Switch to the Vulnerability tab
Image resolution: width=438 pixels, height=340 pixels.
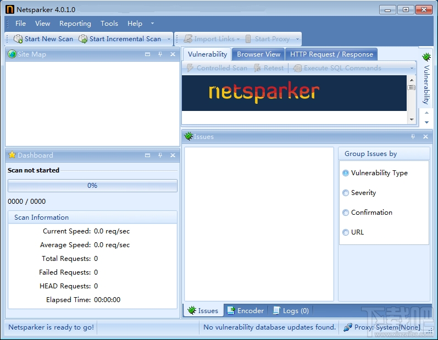[207, 54]
